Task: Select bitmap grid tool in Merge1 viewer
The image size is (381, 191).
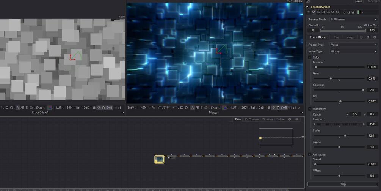Action: tap(168, 108)
